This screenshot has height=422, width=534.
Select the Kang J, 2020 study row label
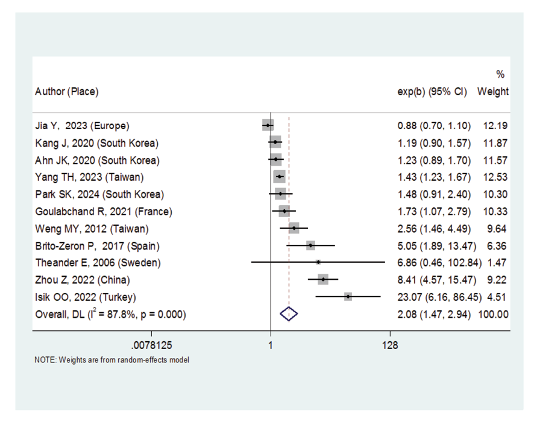pos(96,143)
